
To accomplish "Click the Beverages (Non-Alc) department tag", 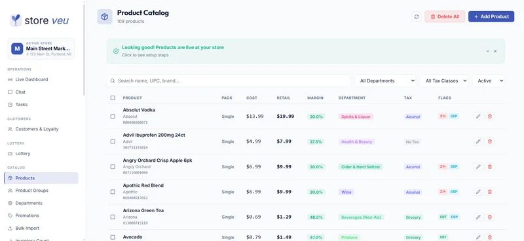I will click(x=362, y=217).
